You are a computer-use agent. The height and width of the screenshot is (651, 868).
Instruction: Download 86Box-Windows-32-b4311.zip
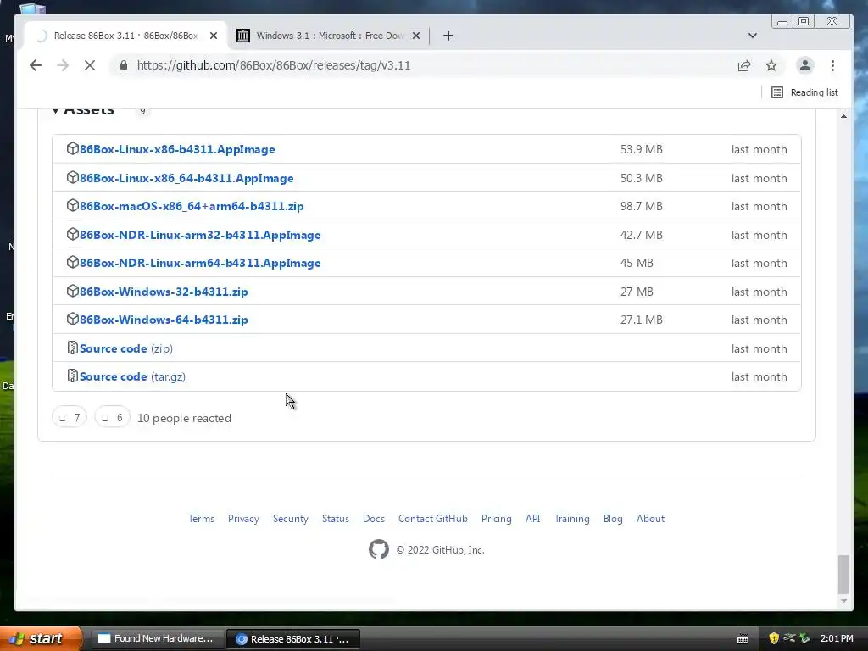(164, 292)
